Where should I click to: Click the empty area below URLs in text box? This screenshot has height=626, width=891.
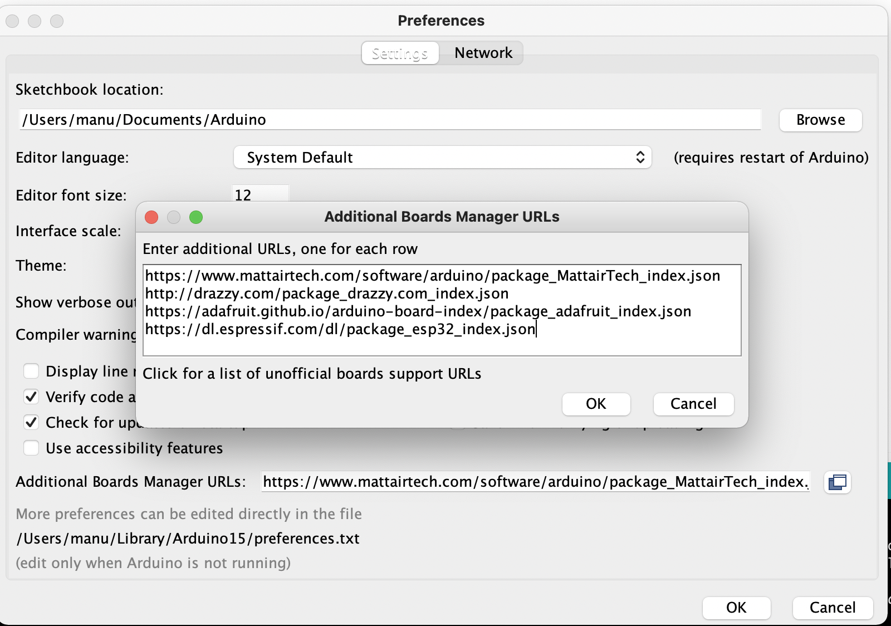pos(442,346)
